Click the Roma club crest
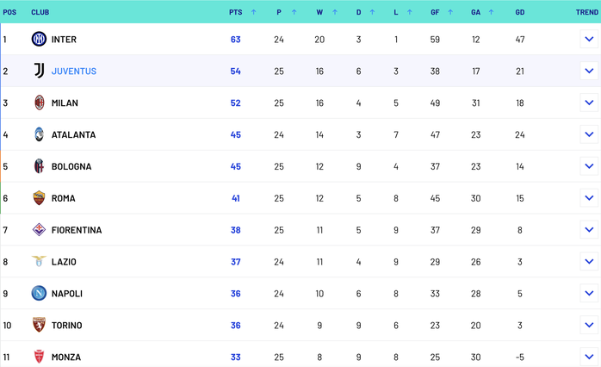Image resolution: width=601 pixels, height=367 pixels. (x=39, y=198)
